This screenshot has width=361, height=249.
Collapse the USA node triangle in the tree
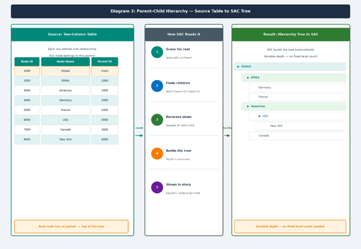point(259,116)
